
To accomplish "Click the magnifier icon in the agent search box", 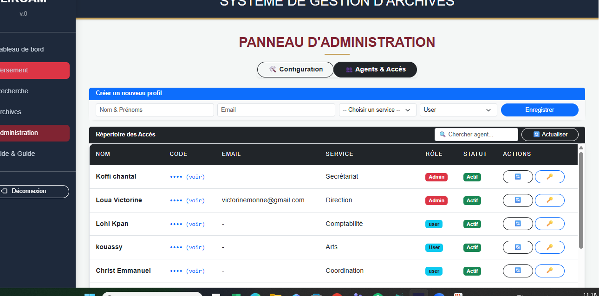I will click(443, 135).
